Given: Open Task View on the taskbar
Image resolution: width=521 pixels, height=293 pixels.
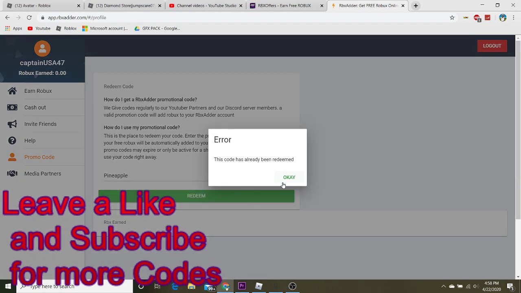Looking at the screenshot, I should (157, 286).
